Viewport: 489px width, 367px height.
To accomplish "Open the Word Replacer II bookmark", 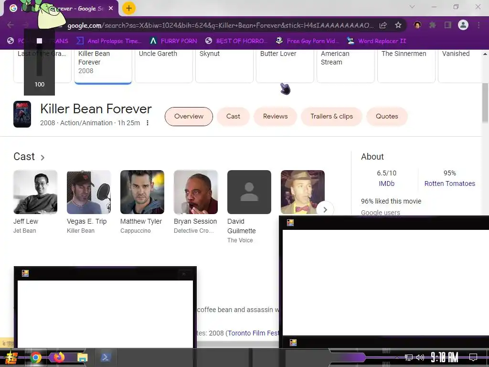I will click(377, 41).
